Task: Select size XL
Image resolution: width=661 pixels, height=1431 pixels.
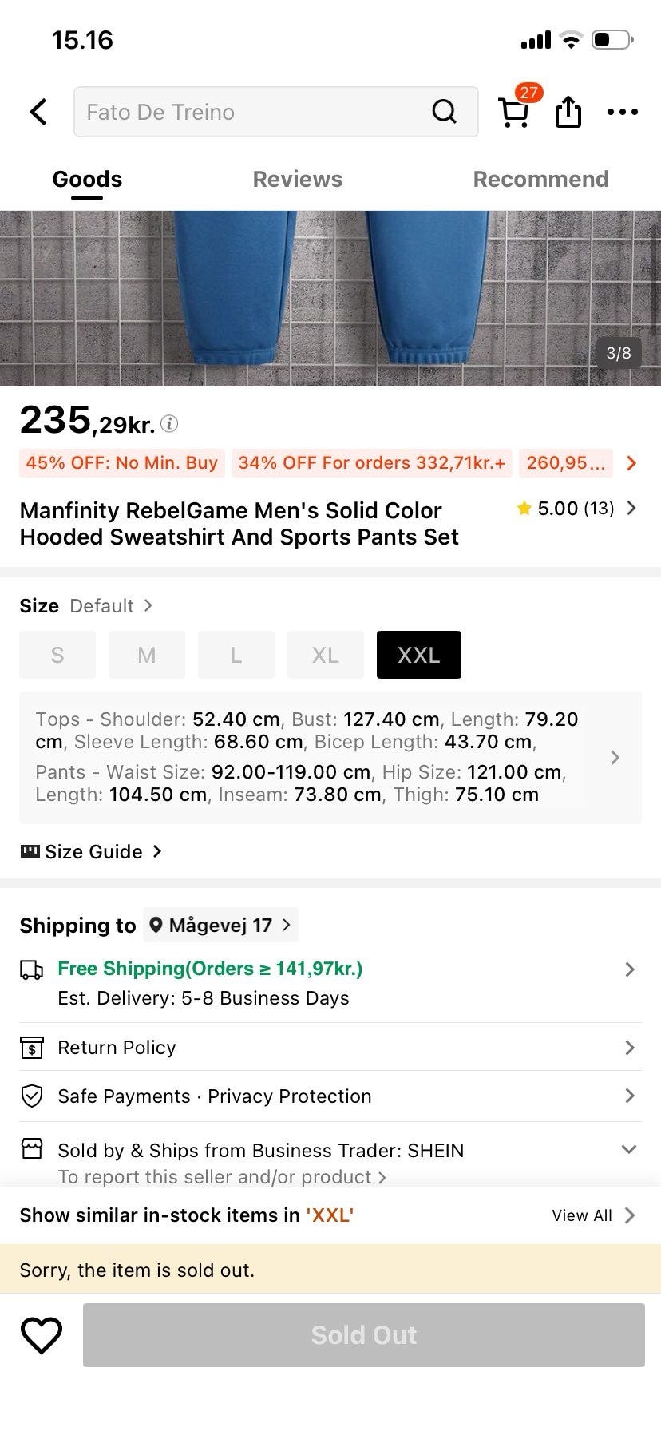Action: point(325,655)
